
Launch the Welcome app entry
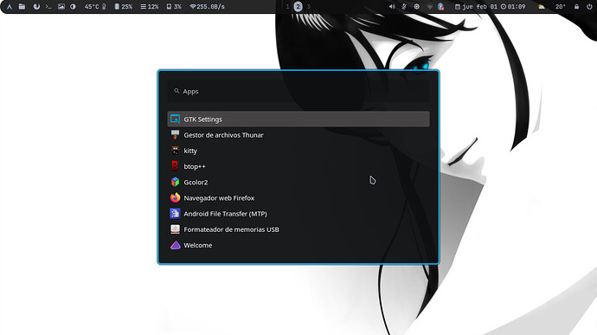[298, 245]
